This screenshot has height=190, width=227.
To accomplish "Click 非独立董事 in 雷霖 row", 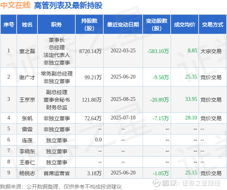I will click(x=57, y=129).
